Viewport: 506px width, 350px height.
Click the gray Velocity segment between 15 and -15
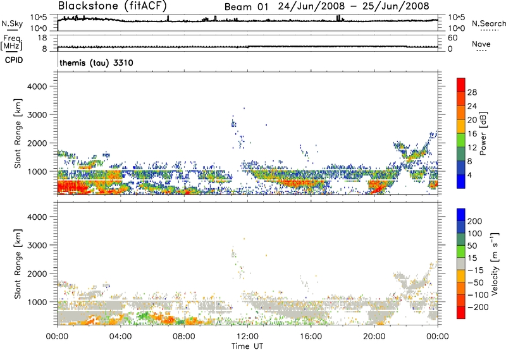coord(461,263)
